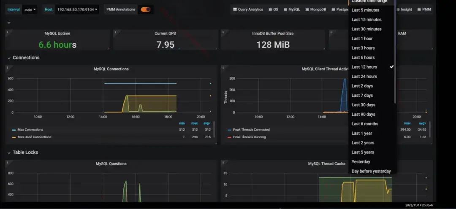Select Day before yesterday time range
Viewport: 456px width, 209px height.
click(x=372, y=171)
